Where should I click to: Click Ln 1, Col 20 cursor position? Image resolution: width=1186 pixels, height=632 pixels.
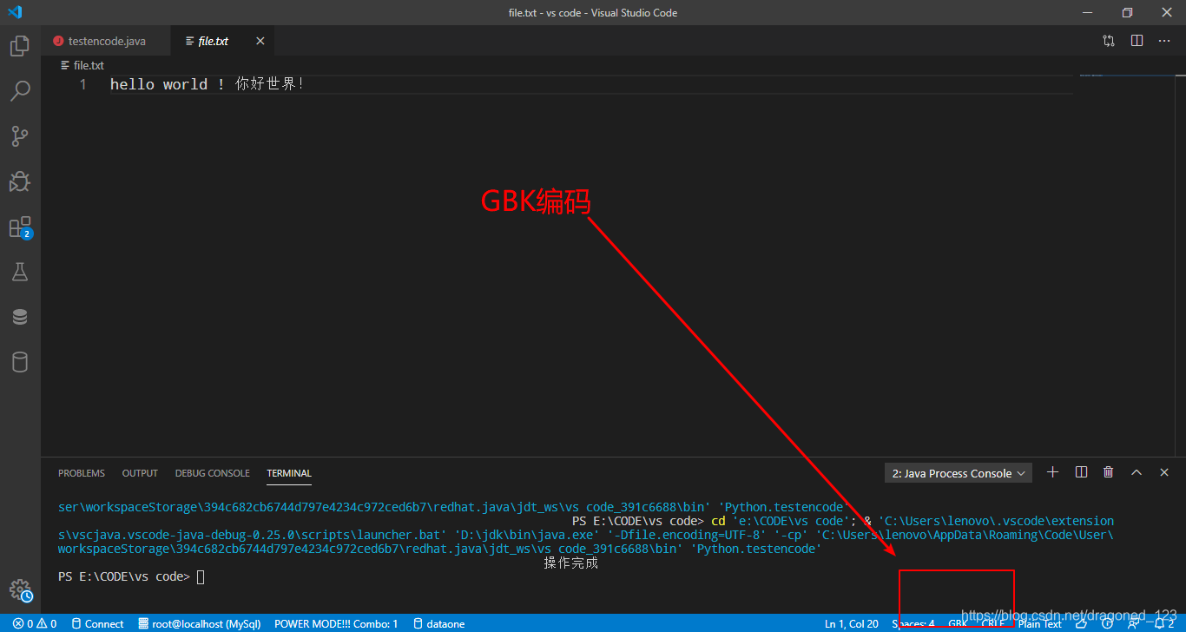click(852, 623)
